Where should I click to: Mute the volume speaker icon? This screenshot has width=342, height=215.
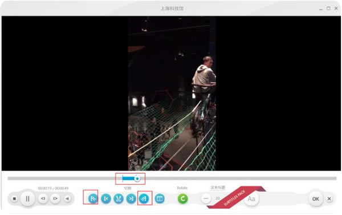pyautogui.click(x=67, y=198)
